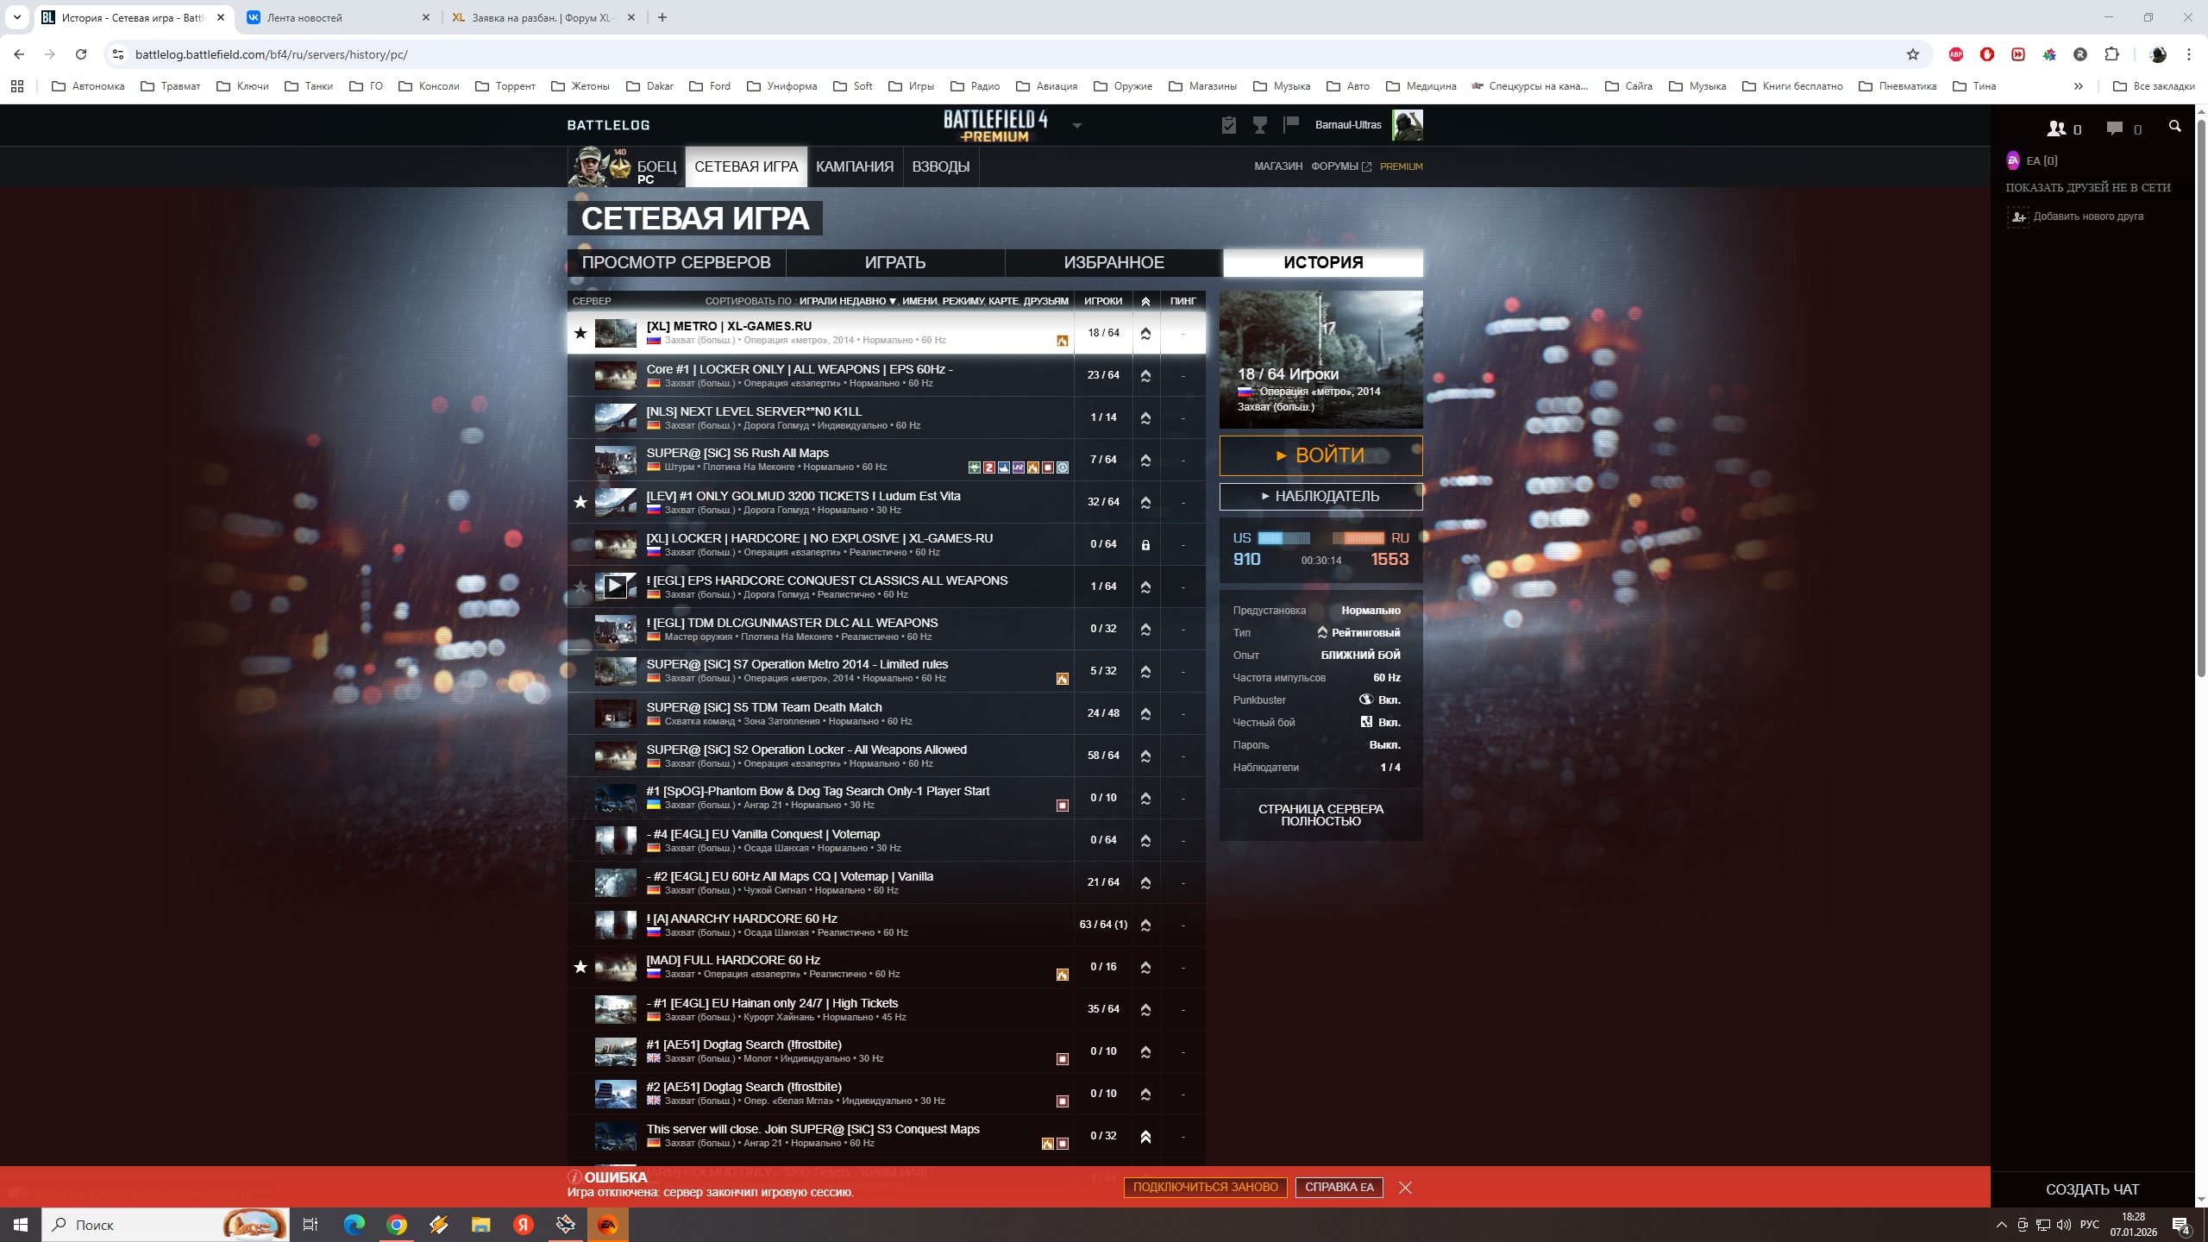This screenshot has width=2208, height=1242.
Task: Open the assignments clipboard icon in the header
Action: (1229, 125)
